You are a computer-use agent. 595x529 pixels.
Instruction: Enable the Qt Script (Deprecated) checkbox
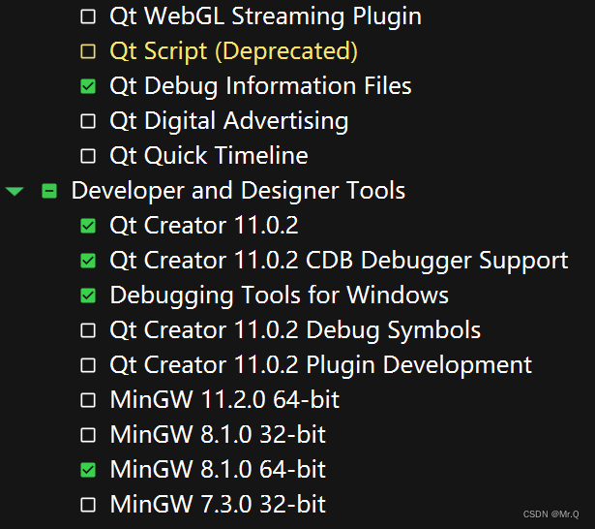click(x=88, y=51)
